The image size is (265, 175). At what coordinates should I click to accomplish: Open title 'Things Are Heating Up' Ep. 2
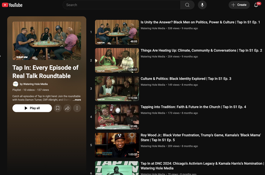(201, 50)
